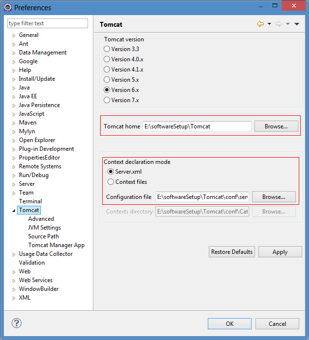Select Team preferences
Screen dimensions: 309x340
[x=26, y=193]
